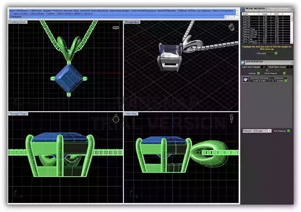Select the Shaded option in the command line
301x212 pixels.
click(x=47, y=11)
